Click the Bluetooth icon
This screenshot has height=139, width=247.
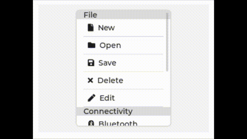pos(91,123)
